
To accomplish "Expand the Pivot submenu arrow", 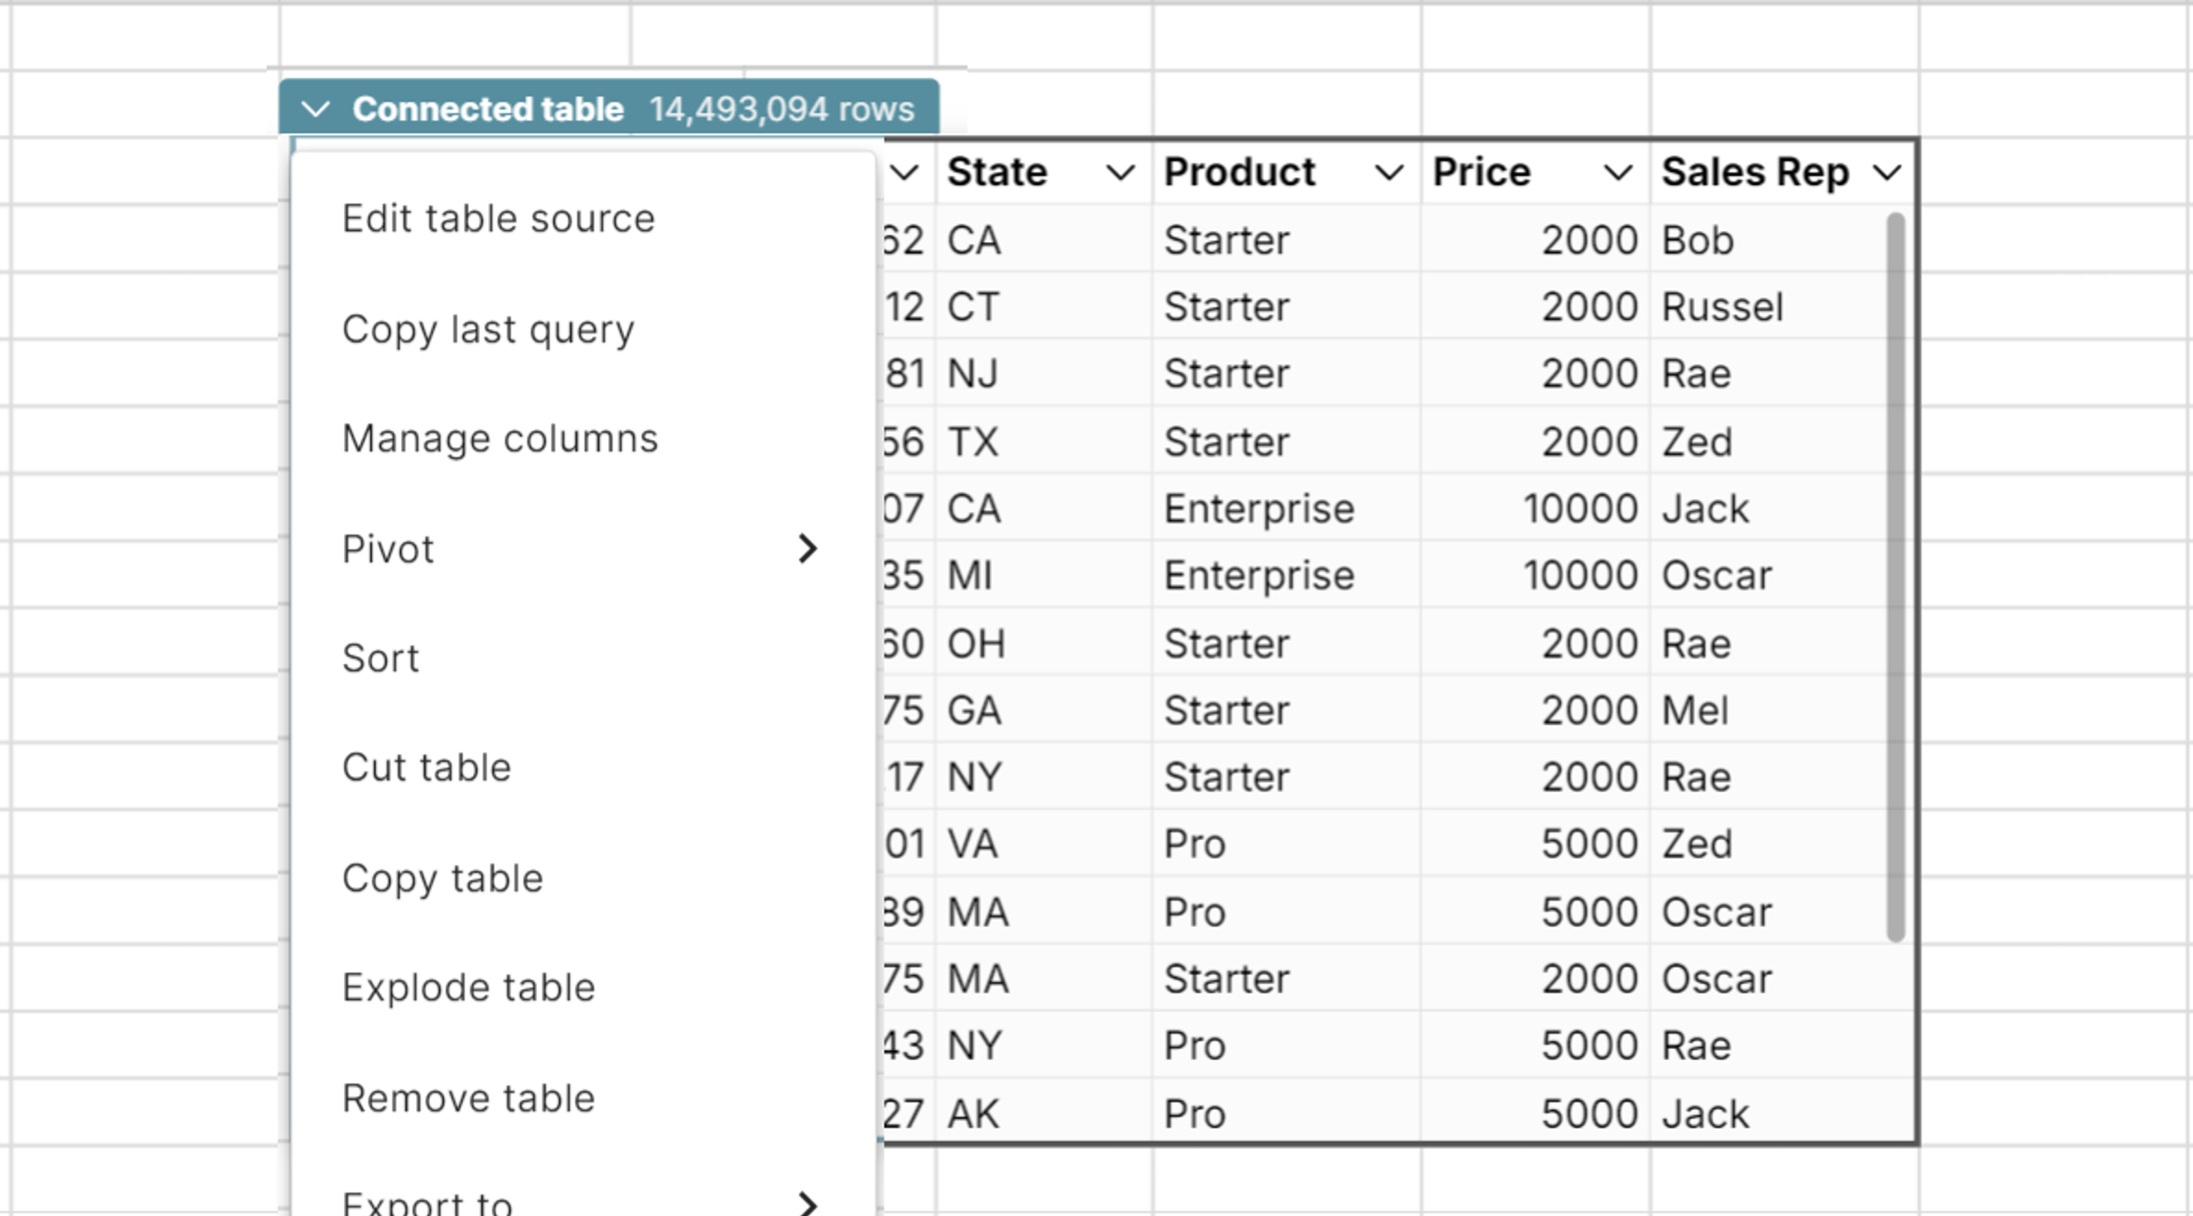I will click(x=807, y=549).
